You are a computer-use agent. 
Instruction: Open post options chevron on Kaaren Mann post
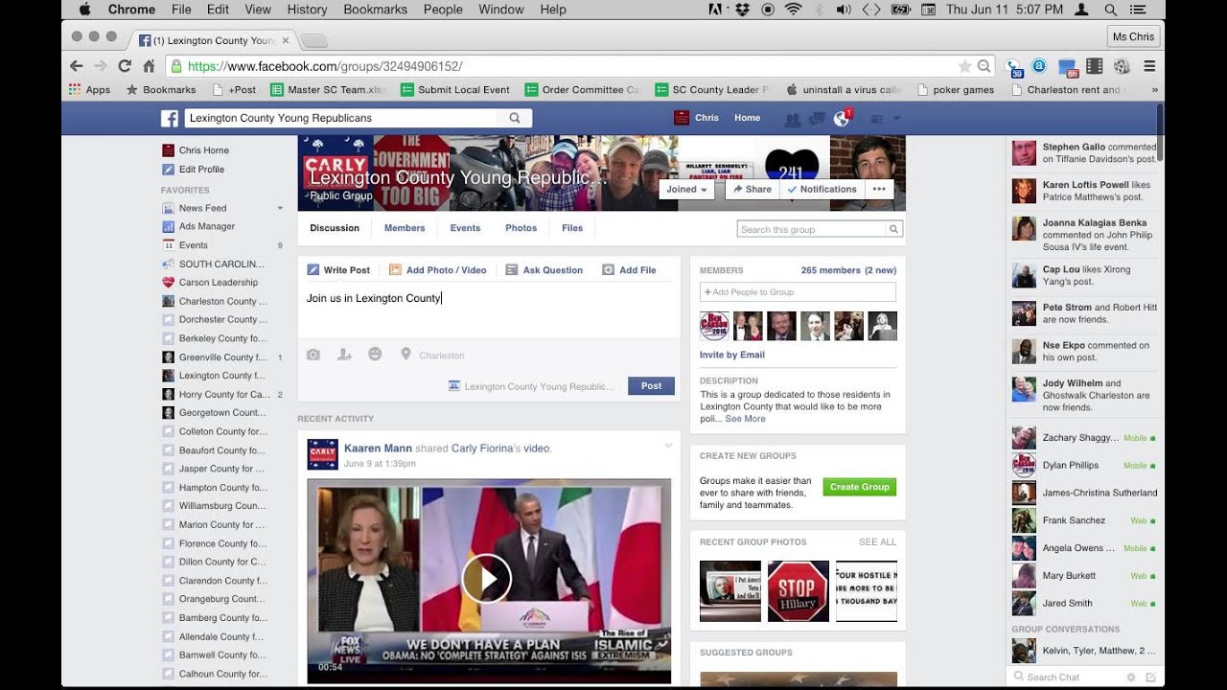coord(668,446)
